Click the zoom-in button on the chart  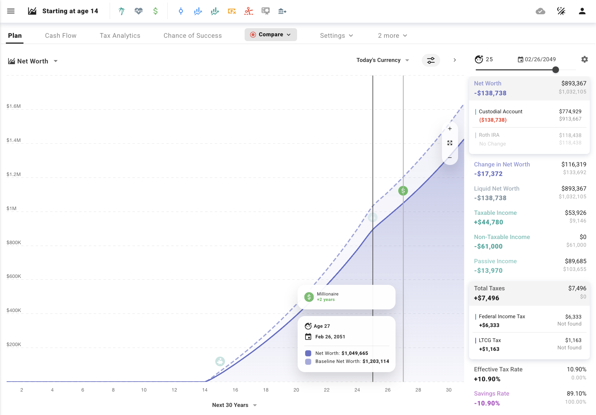click(x=450, y=129)
